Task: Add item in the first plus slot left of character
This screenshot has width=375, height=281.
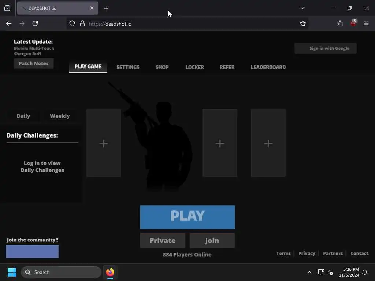Action: point(104,143)
